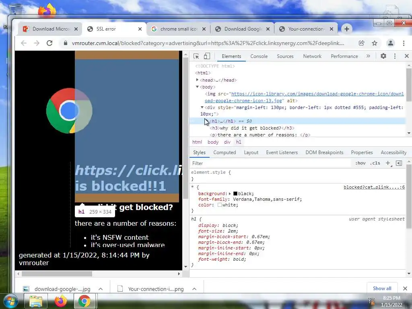Click the share page icon
Image resolution: width=412 pixels, height=309 pixels.
362,43
